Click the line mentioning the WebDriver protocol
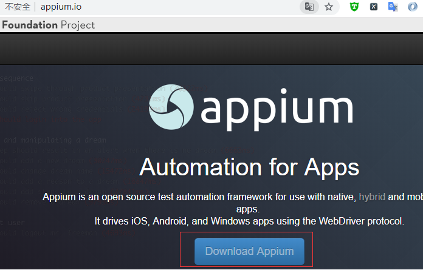 click(x=249, y=221)
